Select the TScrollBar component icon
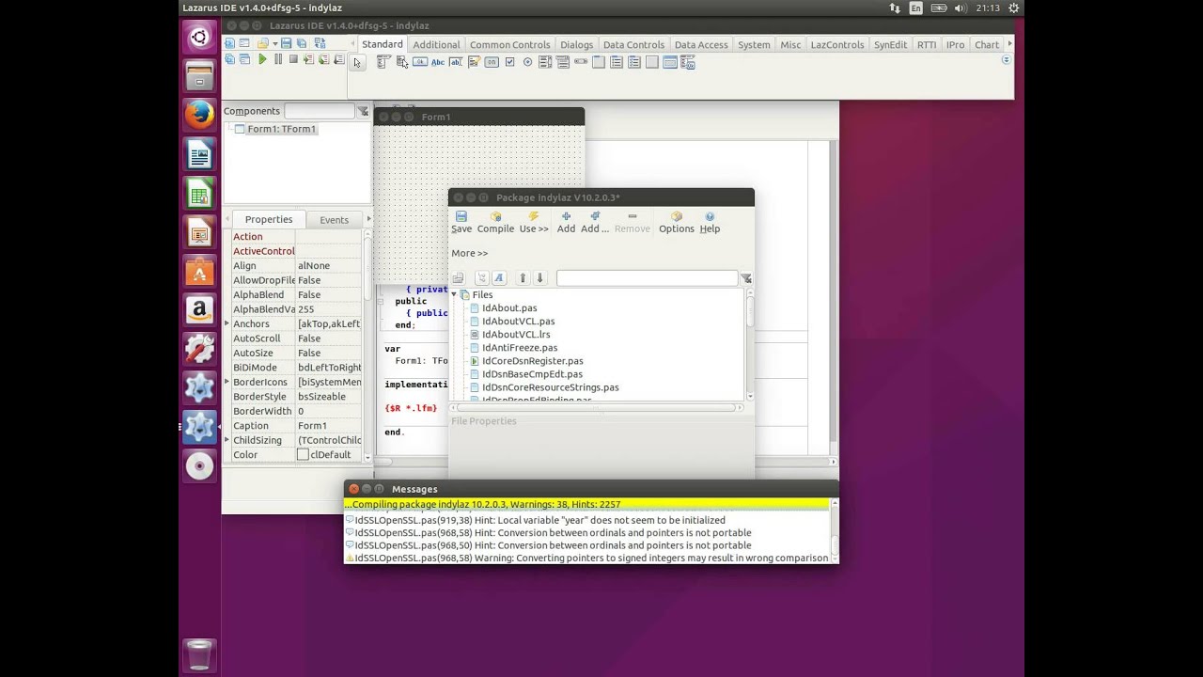The width and height of the screenshot is (1203, 677). tap(581, 62)
